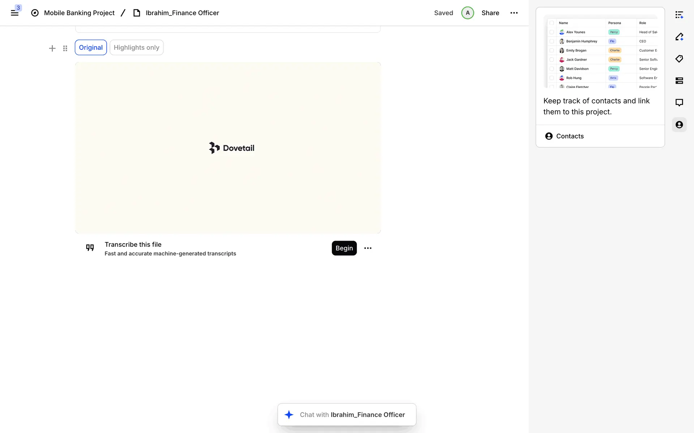
Task: Open transcribe options ellipsis menu
Action: (368, 248)
